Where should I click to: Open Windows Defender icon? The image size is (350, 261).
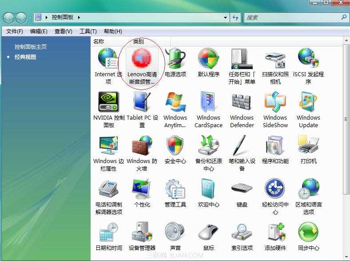tap(242, 102)
